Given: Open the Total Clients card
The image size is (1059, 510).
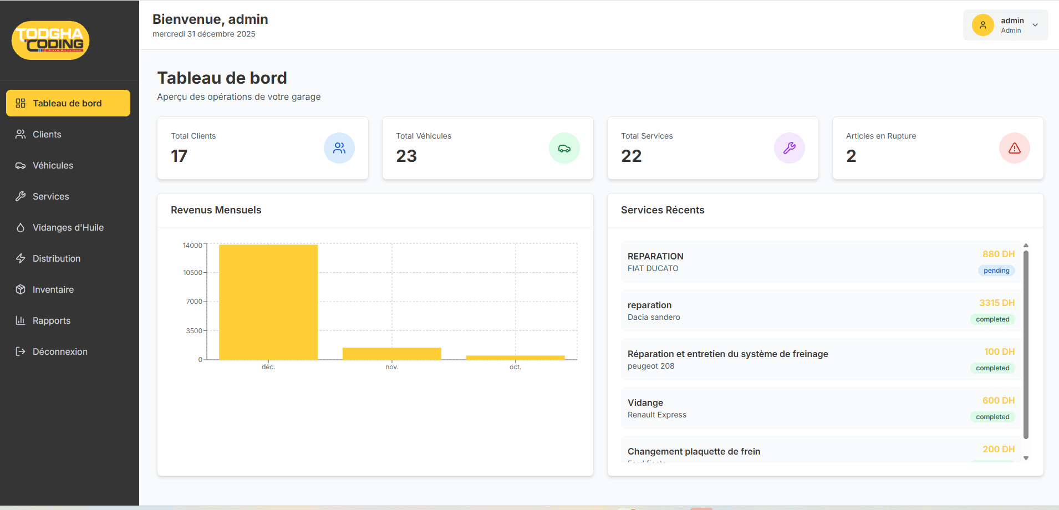Looking at the screenshot, I should [262, 148].
